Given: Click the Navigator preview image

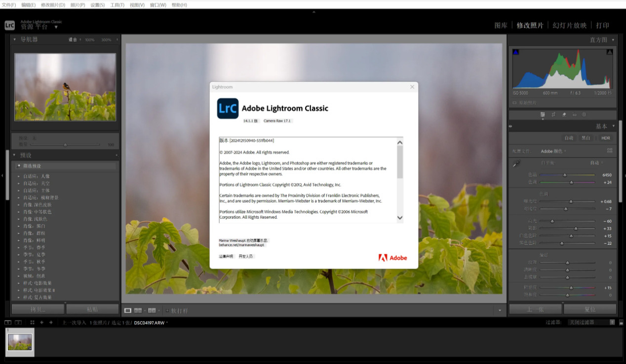Looking at the screenshot, I should 65,87.
